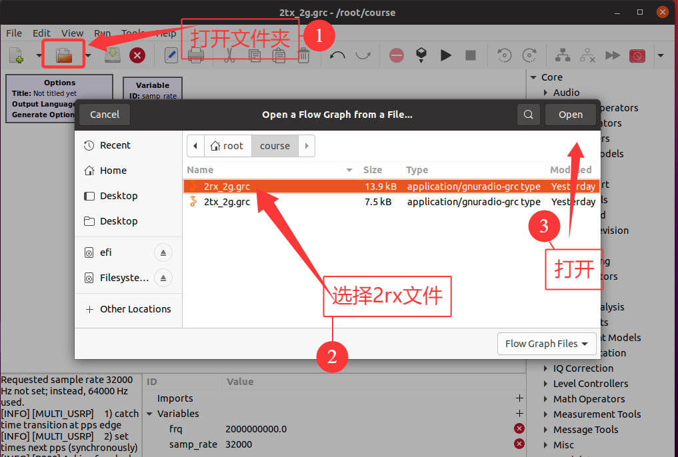Select the efi drive in the sidebar
The width and height of the screenshot is (678, 457).
tap(106, 252)
